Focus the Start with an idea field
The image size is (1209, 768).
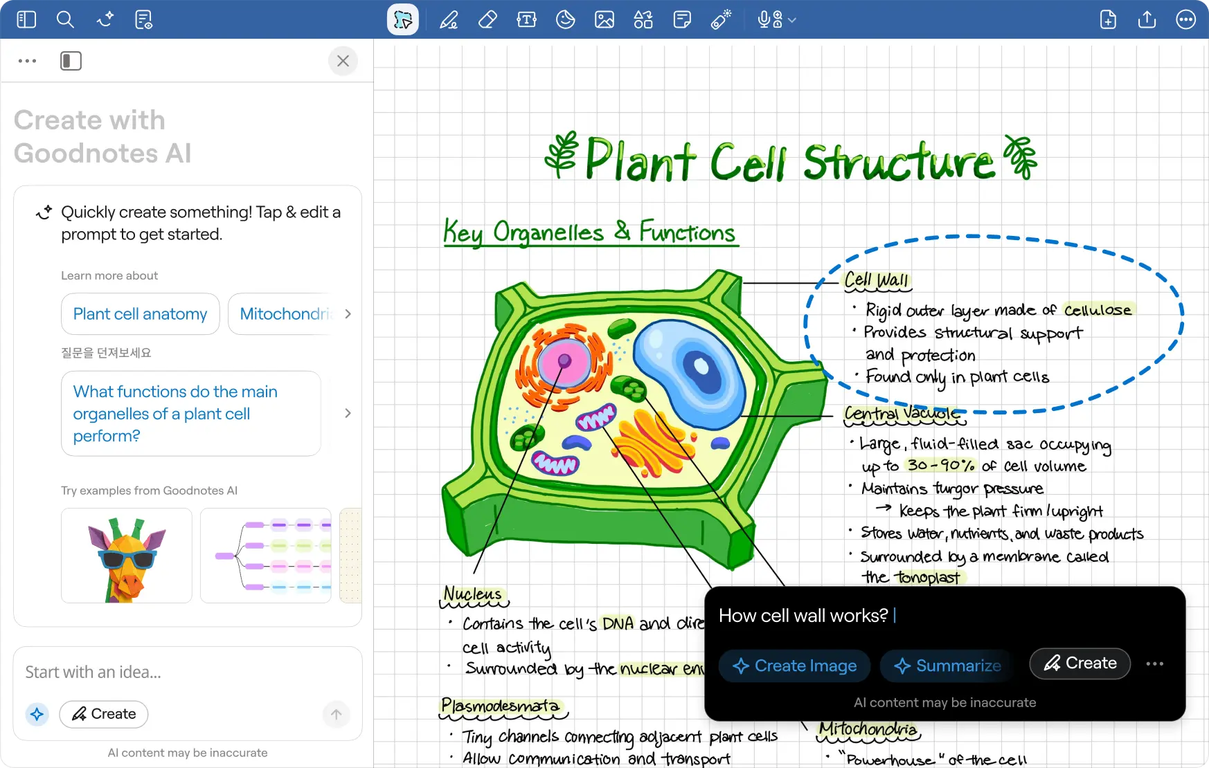[188, 673]
